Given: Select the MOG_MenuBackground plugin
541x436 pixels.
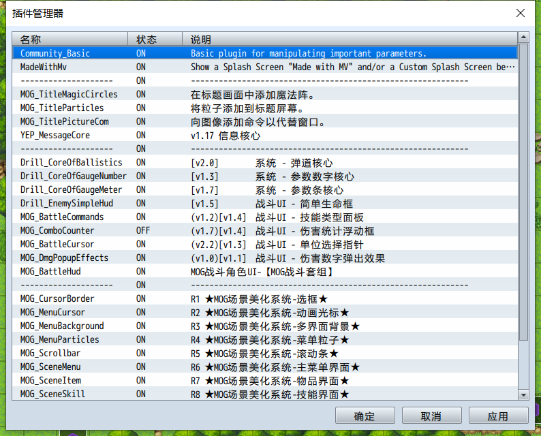Looking at the screenshot, I should 265,326.
